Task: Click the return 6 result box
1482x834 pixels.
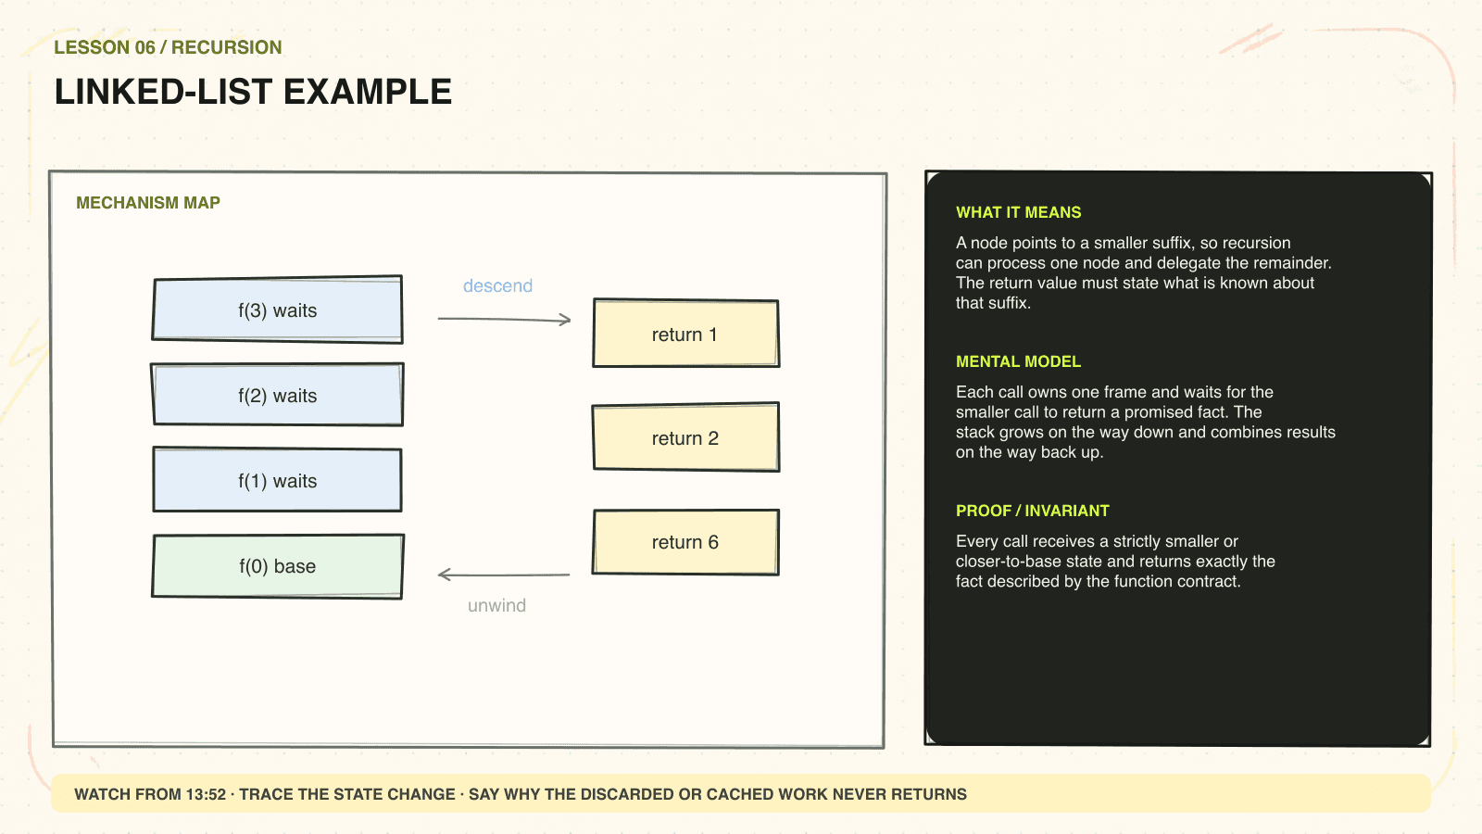Action: [x=685, y=542]
